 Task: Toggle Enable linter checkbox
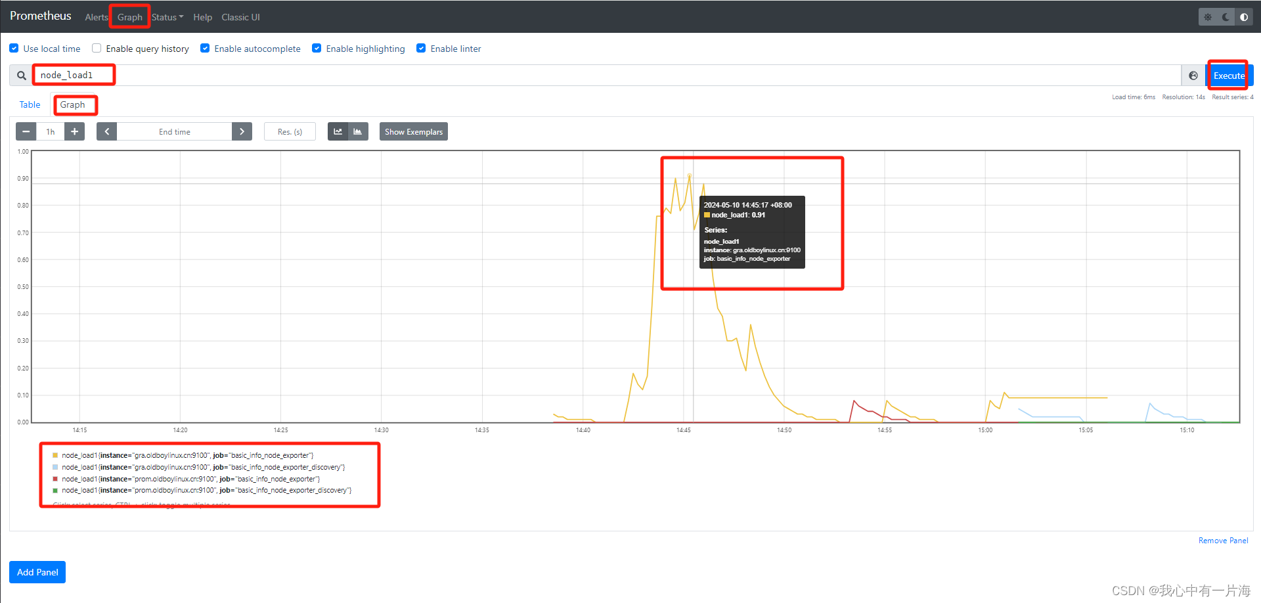pyautogui.click(x=421, y=48)
